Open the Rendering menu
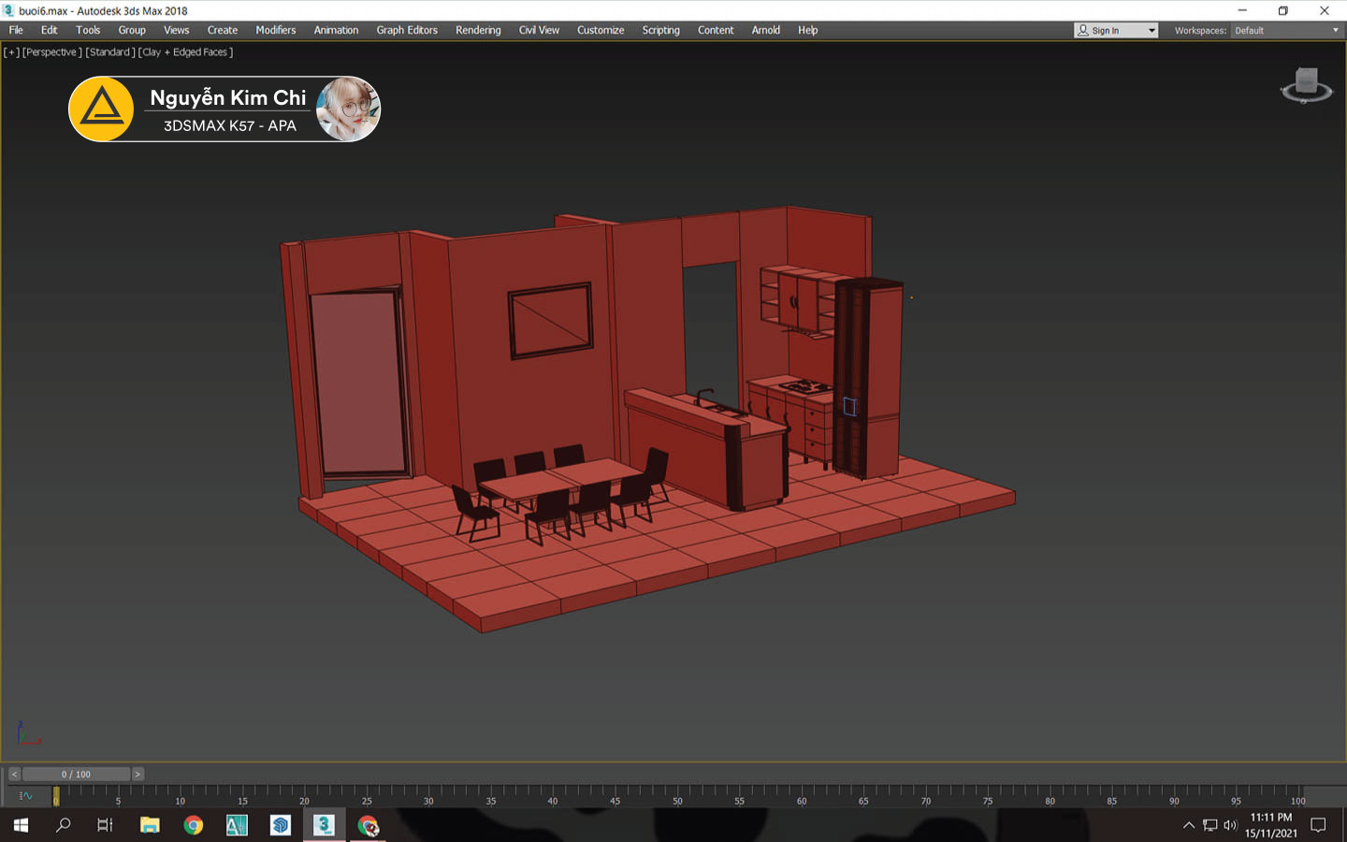This screenshot has width=1347, height=842. click(478, 30)
